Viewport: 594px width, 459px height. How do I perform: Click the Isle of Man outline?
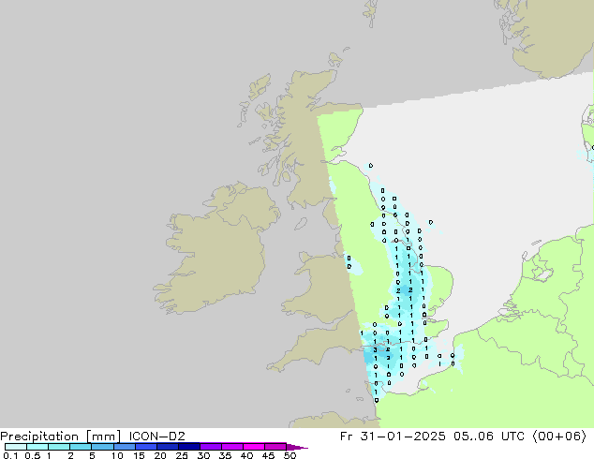tap(301, 224)
